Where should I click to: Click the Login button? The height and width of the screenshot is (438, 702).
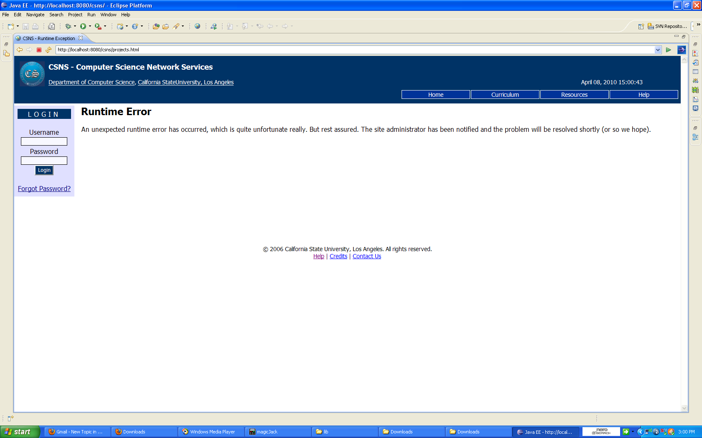click(44, 170)
